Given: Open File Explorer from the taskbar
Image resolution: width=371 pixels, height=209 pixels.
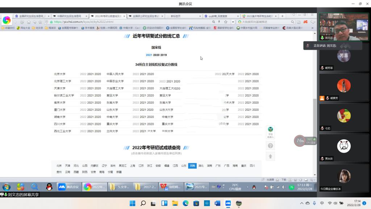Looking at the screenshot, I should point(175,203).
